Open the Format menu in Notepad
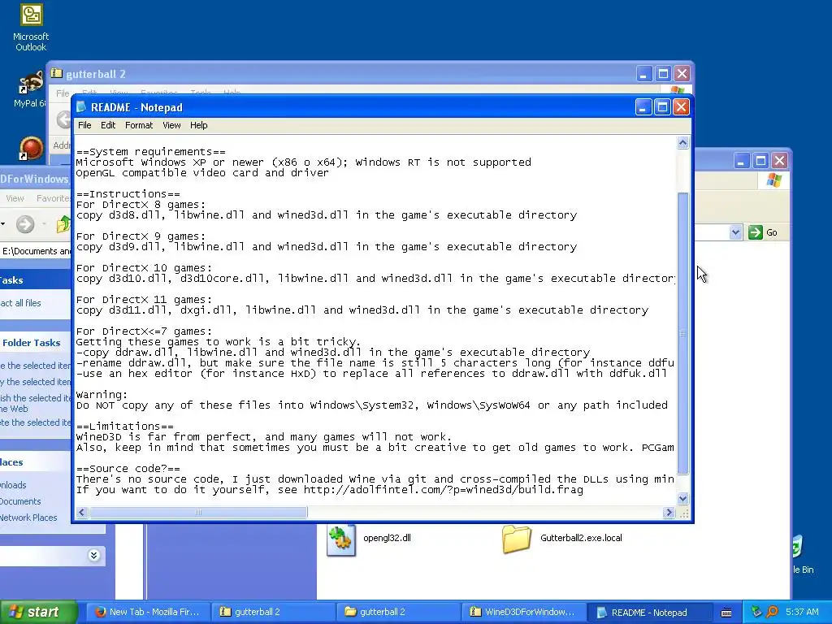 (x=138, y=125)
